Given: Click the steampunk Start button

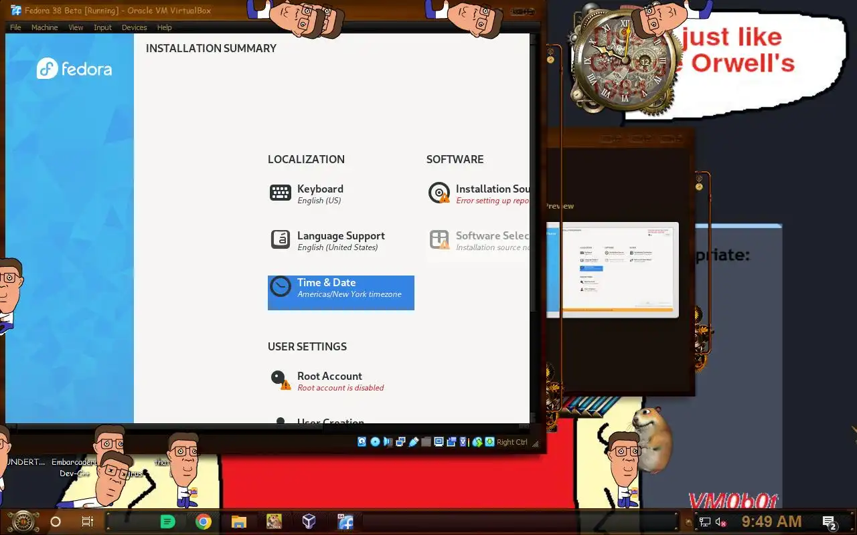Looking at the screenshot, I should pos(23,522).
